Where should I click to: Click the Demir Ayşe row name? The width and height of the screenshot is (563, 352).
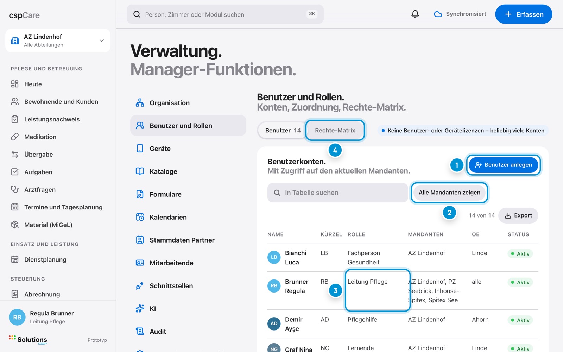coord(294,324)
